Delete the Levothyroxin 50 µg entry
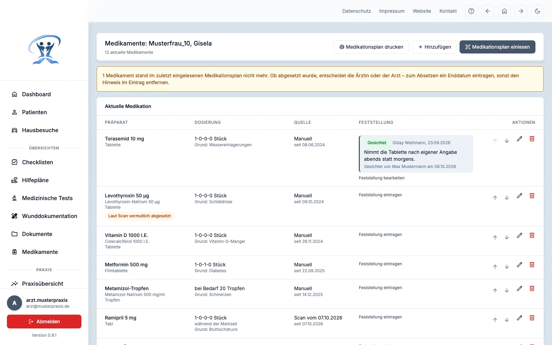 532,196
